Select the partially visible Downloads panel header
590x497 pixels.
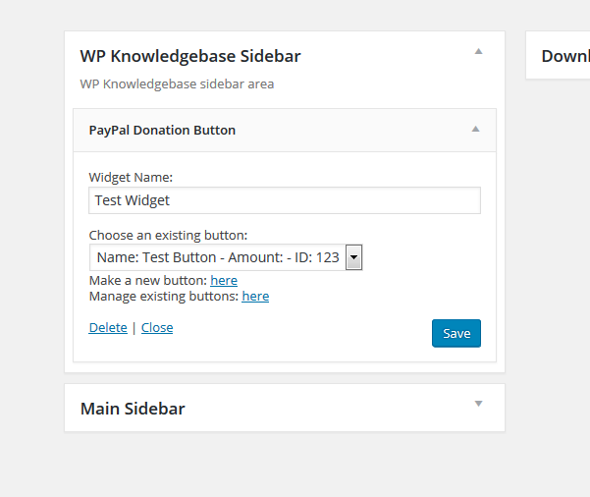click(564, 56)
